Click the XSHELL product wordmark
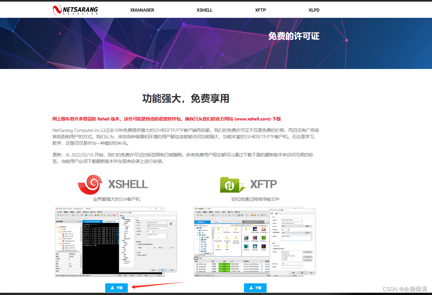 [128, 184]
